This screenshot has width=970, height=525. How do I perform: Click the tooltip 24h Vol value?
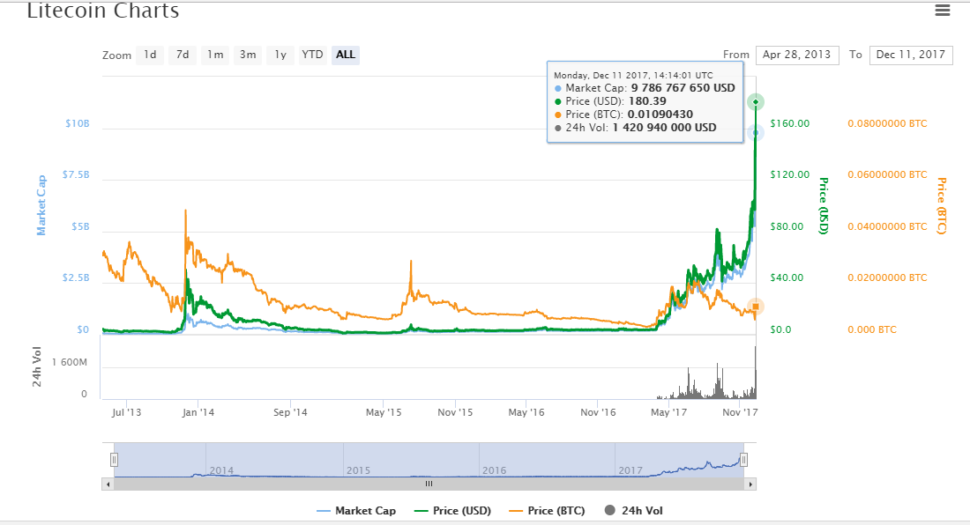(x=664, y=128)
